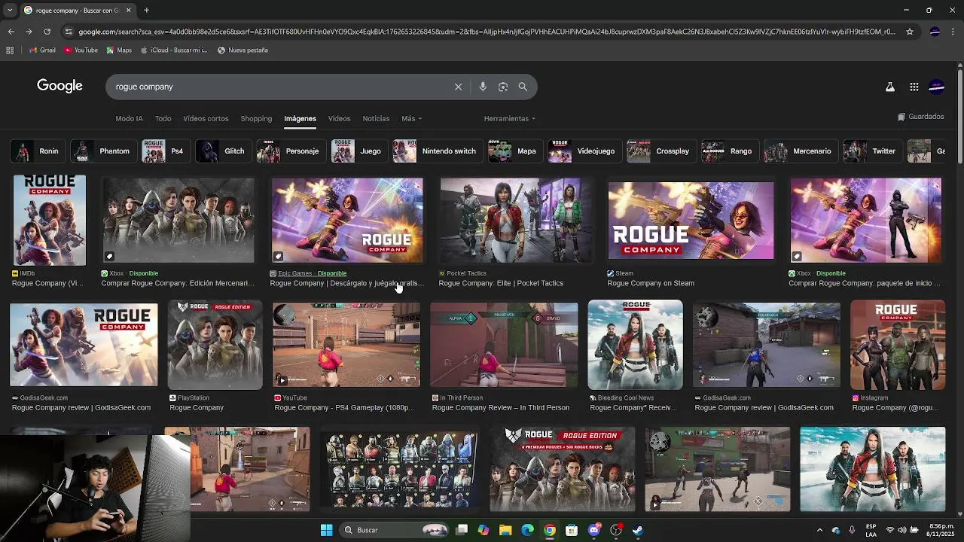
Task: Show hidden system tray icons
Action: point(819,530)
